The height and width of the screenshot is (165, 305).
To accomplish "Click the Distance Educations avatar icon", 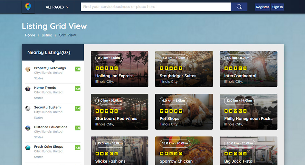I will pyautogui.click(x=28, y=128).
